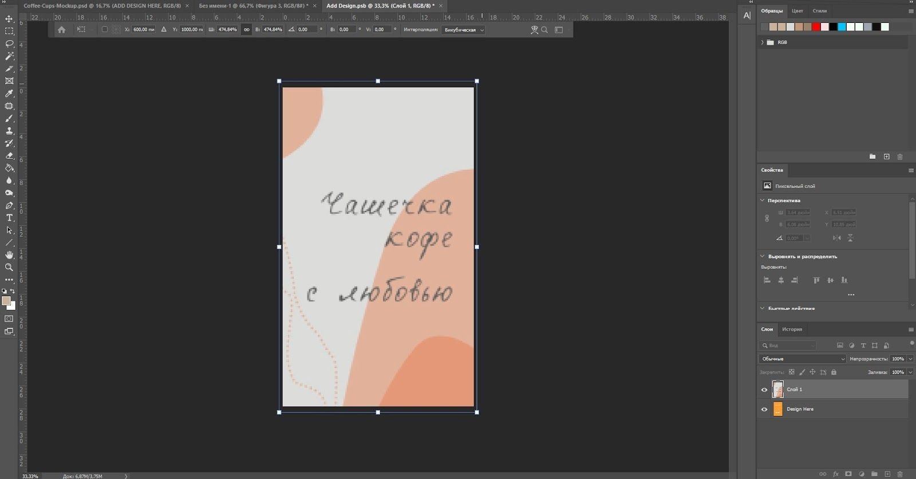The image size is (916, 479).
Task: Delete layer using Layers trash icon
Action: coord(900,474)
